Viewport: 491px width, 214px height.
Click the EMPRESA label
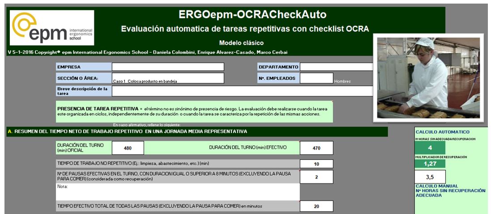84,67
